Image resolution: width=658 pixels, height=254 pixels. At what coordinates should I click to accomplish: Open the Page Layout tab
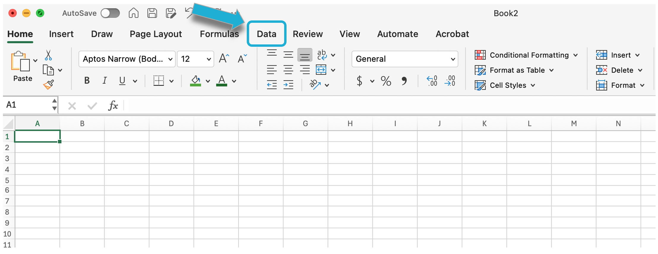click(x=156, y=34)
